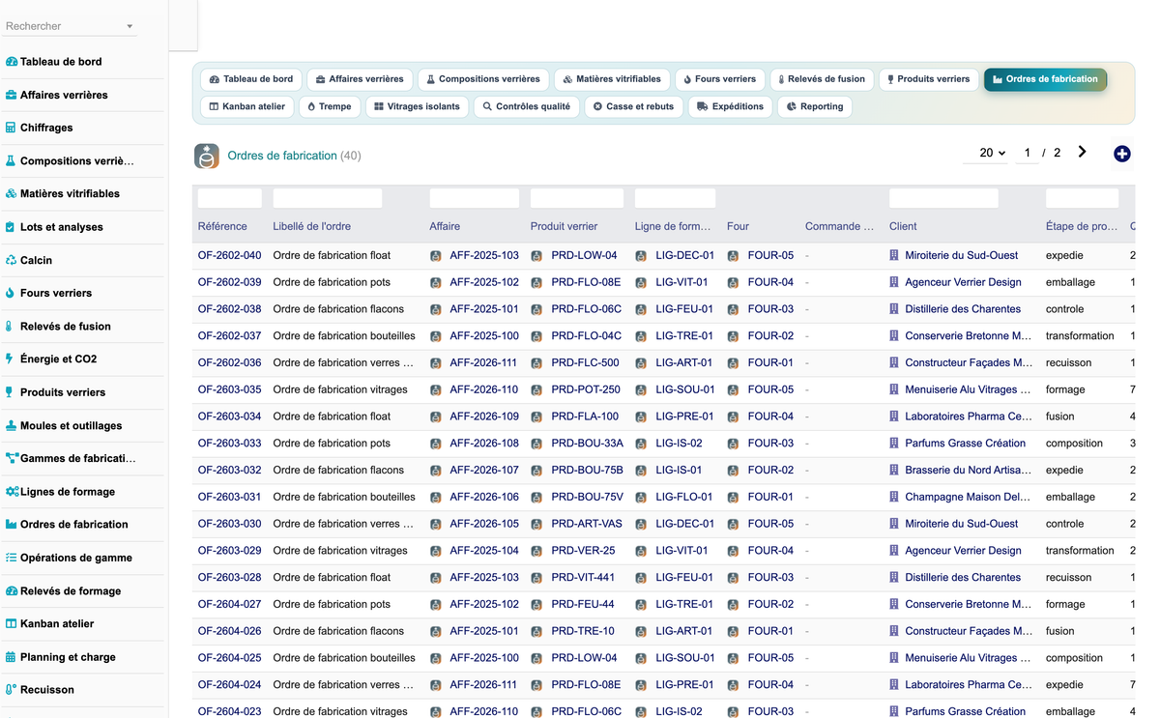Open the Vitrages isolants tab

click(417, 106)
